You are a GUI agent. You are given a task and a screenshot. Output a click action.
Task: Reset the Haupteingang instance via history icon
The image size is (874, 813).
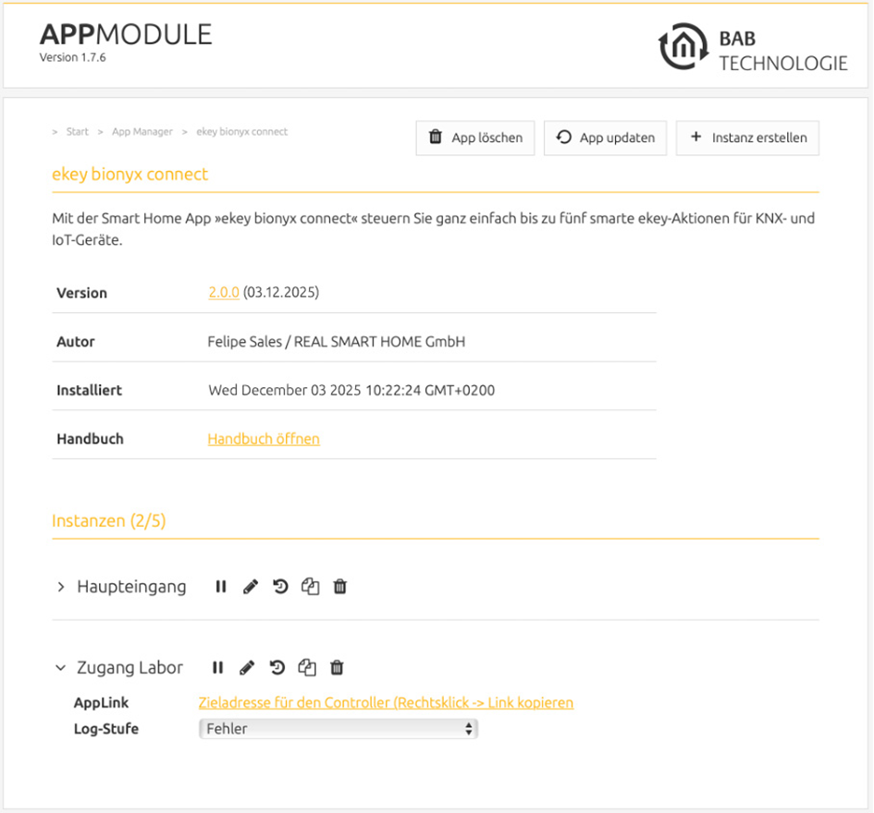coord(280,587)
